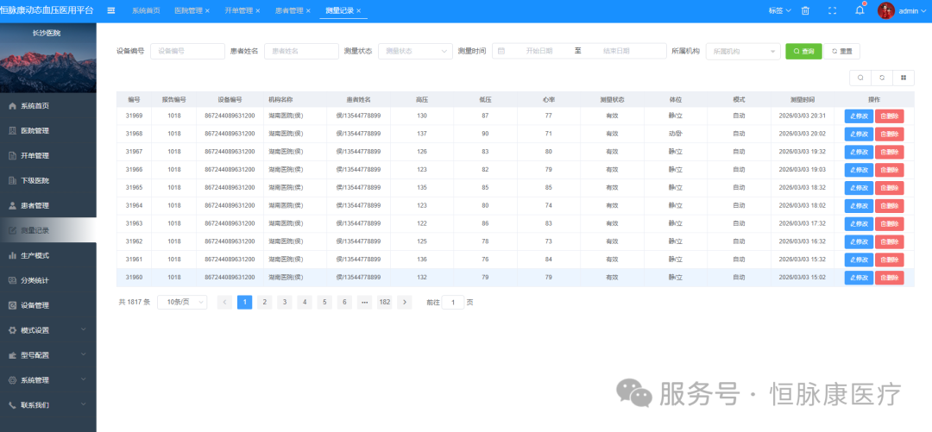Pick the 结束日期 end date field
Screen dimensions: 932x432
[x=616, y=51]
